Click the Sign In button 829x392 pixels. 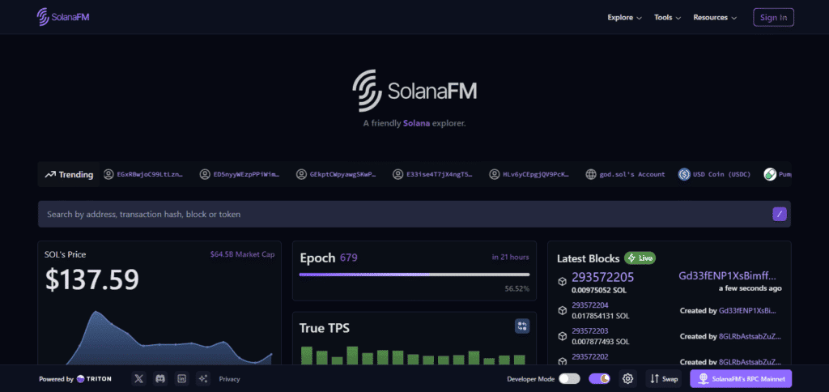coord(773,18)
